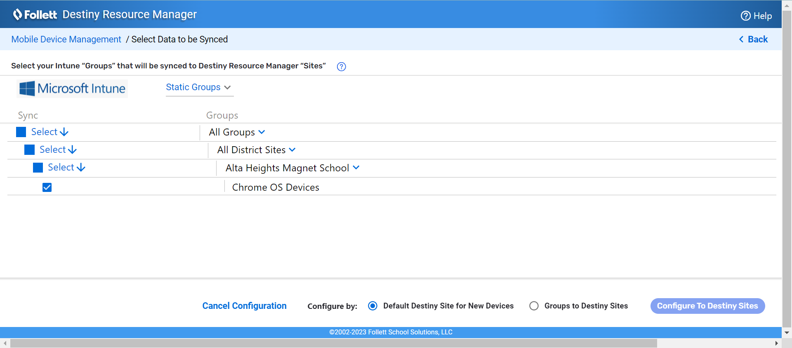Click the horizontal scrollbar right arrow
This screenshot has width=792, height=348.
(x=777, y=343)
